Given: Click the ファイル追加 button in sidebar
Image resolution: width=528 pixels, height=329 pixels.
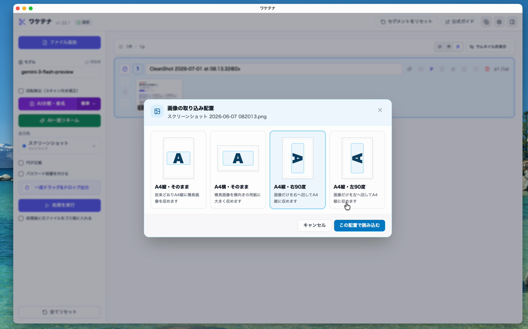Looking at the screenshot, I should click(x=59, y=43).
